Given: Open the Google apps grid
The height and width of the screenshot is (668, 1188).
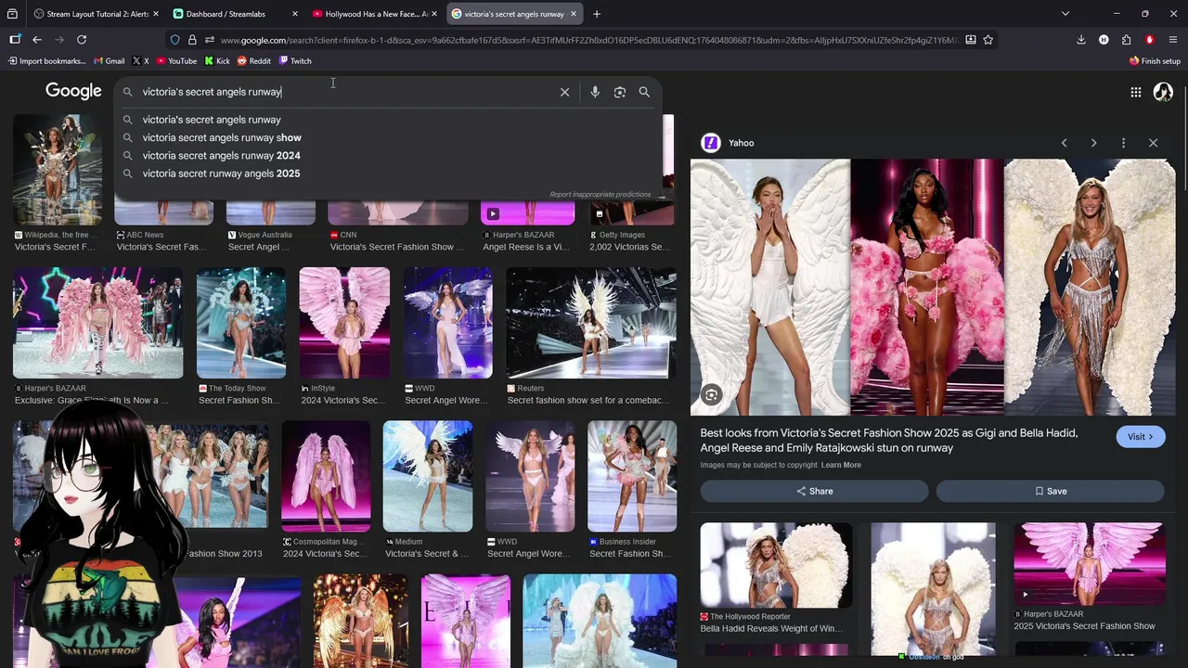Looking at the screenshot, I should 1135,92.
